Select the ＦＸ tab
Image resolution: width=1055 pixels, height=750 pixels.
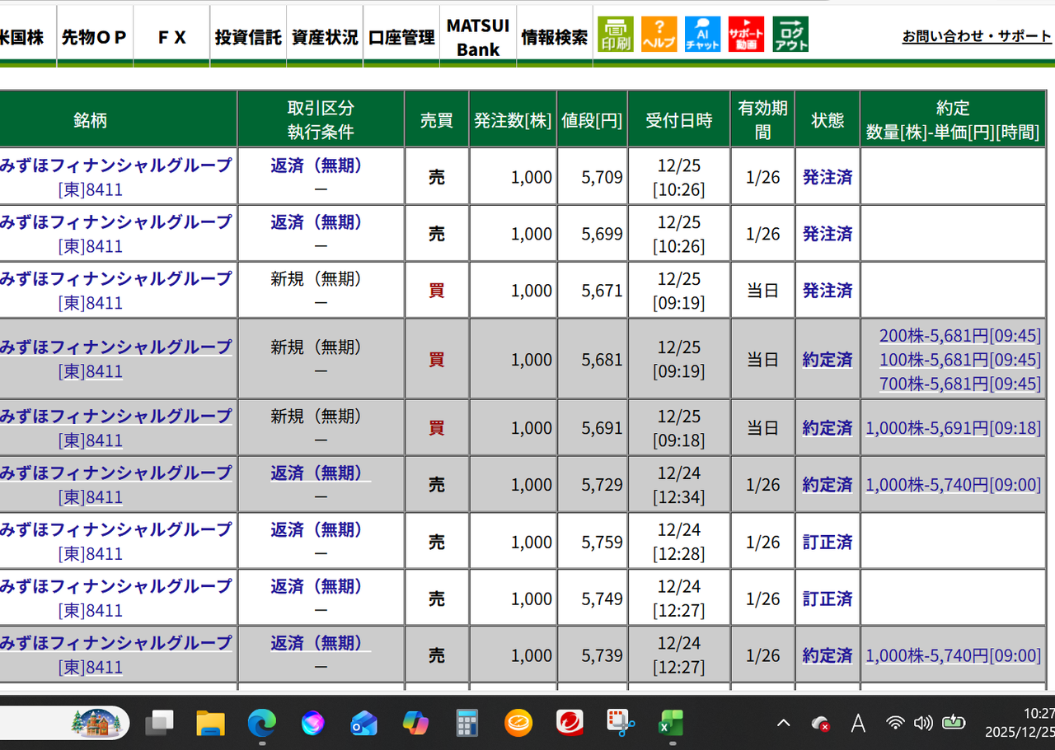(171, 36)
